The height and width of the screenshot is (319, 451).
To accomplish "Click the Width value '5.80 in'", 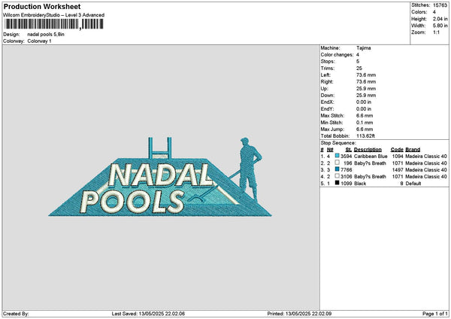I will click(x=440, y=26).
